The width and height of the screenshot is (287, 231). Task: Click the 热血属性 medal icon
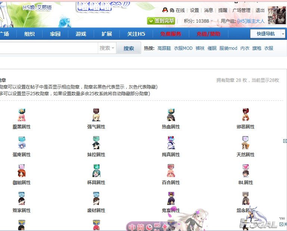tap(171, 115)
